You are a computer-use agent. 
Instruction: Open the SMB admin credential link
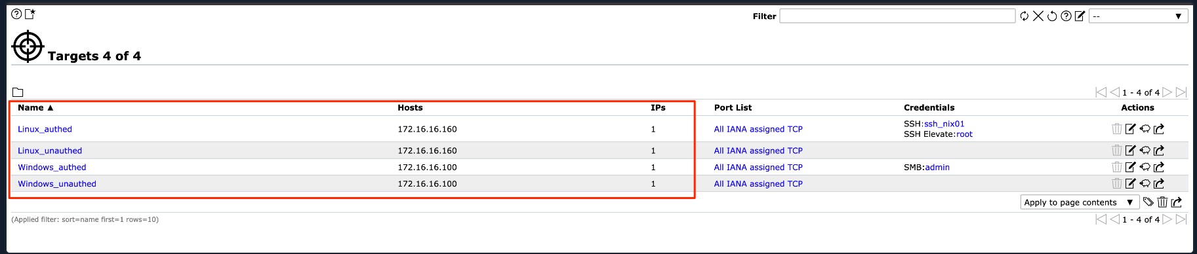tap(937, 167)
